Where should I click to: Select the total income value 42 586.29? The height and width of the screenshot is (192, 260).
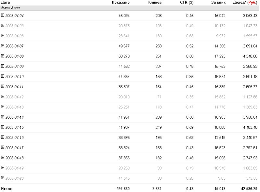249,188
